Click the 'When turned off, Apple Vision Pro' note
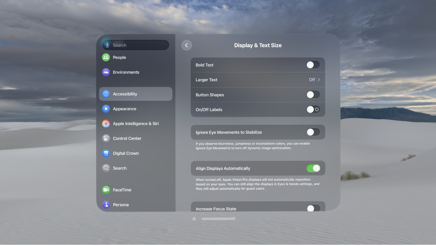Image resolution: width=436 pixels, height=246 pixels. click(258, 184)
